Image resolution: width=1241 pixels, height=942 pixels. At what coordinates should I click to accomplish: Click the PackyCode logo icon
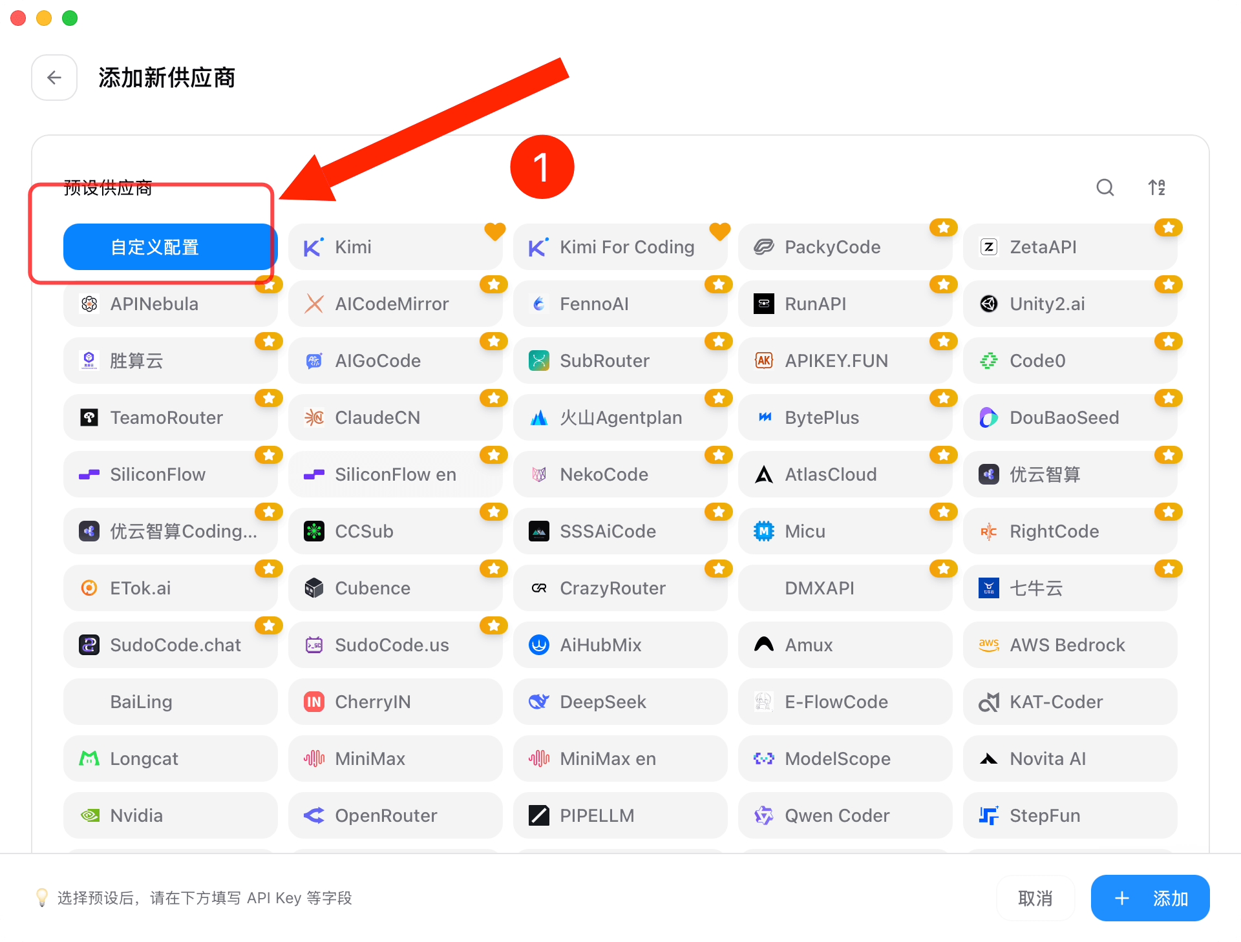764,247
